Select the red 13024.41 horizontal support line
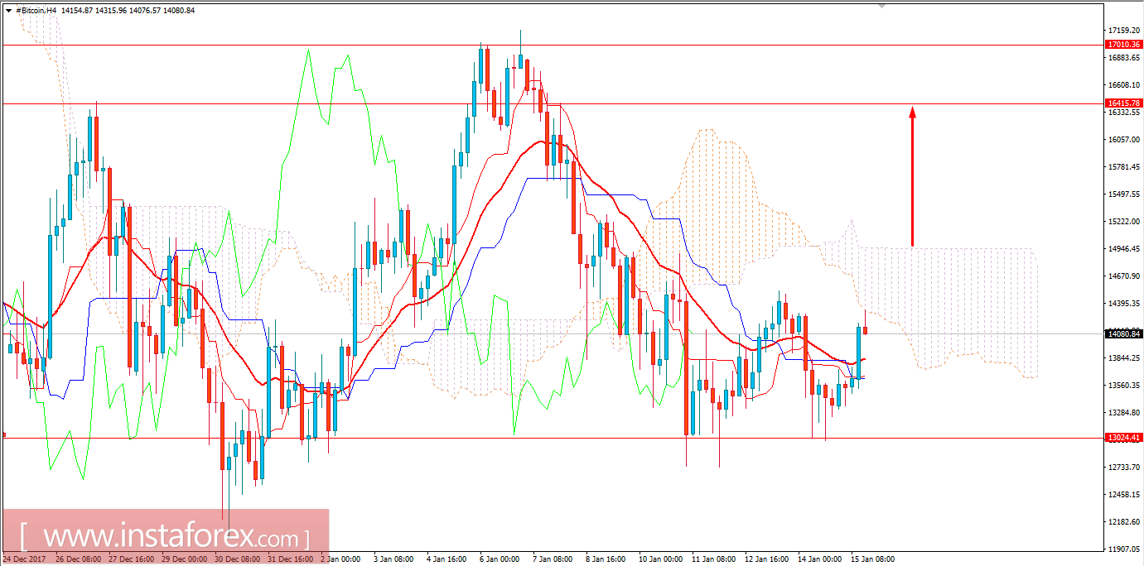The width and height of the screenshot is (1144, 566). tap(553, 438)
